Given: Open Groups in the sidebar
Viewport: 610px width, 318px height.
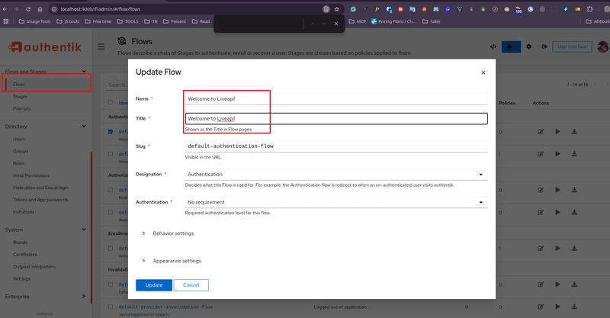Looking at the screenshot, I should 21,151.
